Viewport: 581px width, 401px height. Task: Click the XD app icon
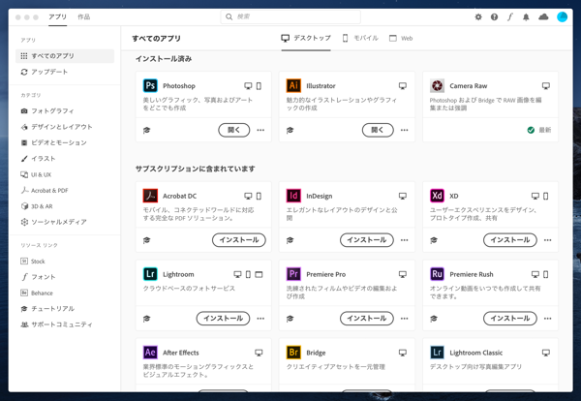pos(437,196)
